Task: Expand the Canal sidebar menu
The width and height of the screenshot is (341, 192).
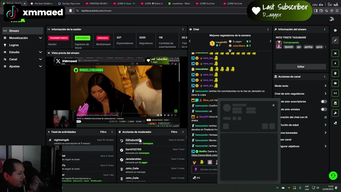Action: pyautogui.click(x=23, y=59)
